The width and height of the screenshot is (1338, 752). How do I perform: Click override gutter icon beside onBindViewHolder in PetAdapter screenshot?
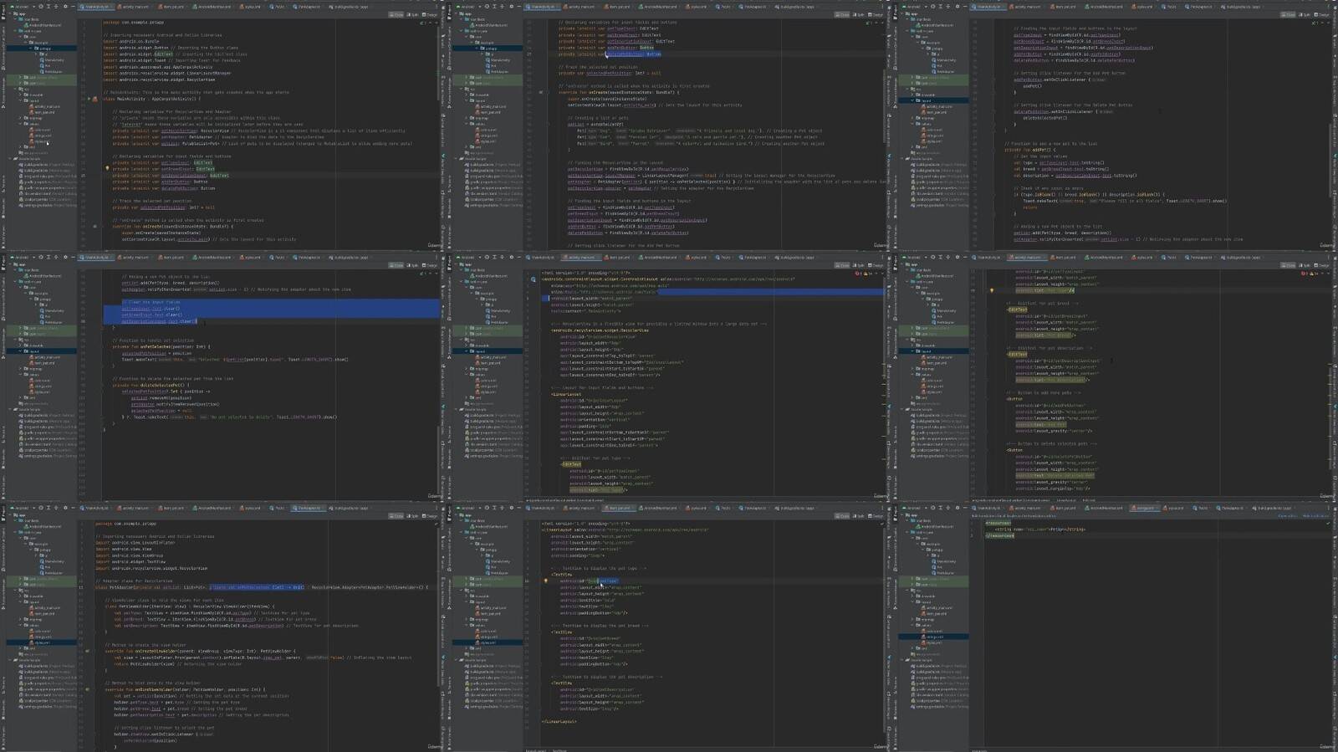(x=88, y=690)
